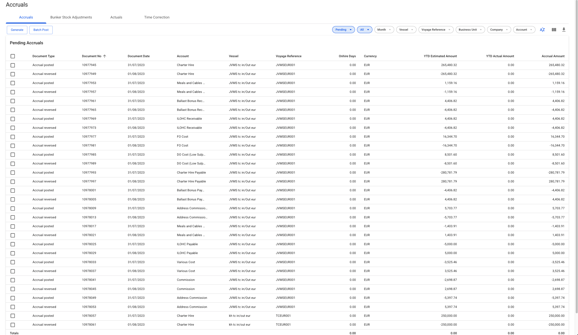Open the Vessel filter dropdown
This screenshot has width=578, height=335.
pos(406,30)
